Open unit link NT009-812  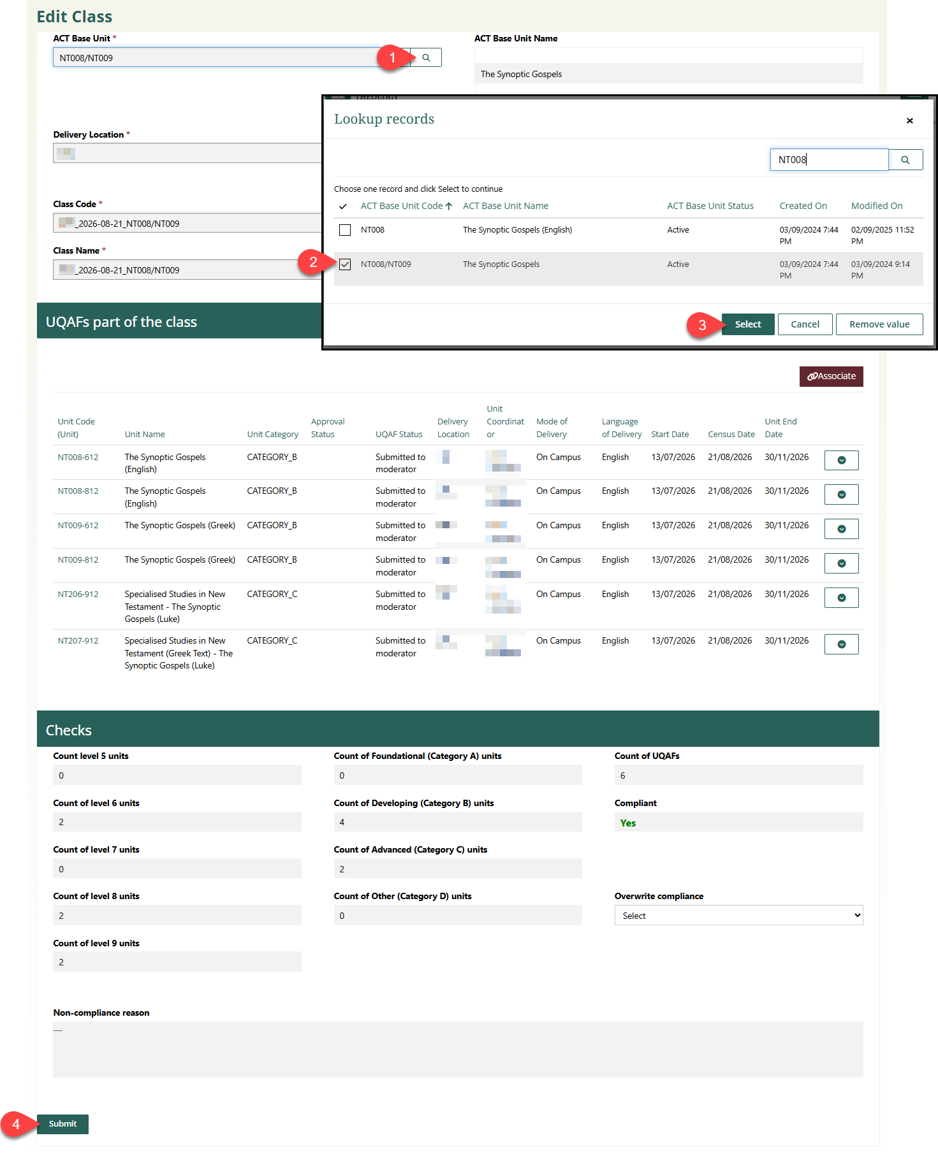(78, 560)
